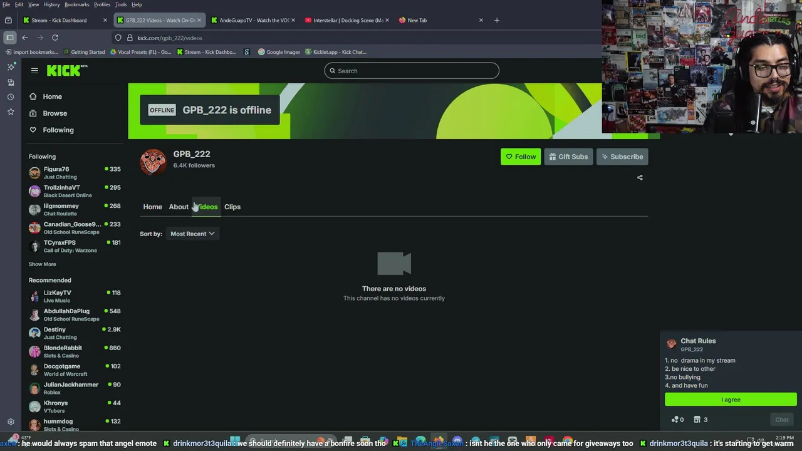The image size is (802, 451).
Task: Click the Gift Subs button
Action: pyautogui.click(x=568, y=157)
